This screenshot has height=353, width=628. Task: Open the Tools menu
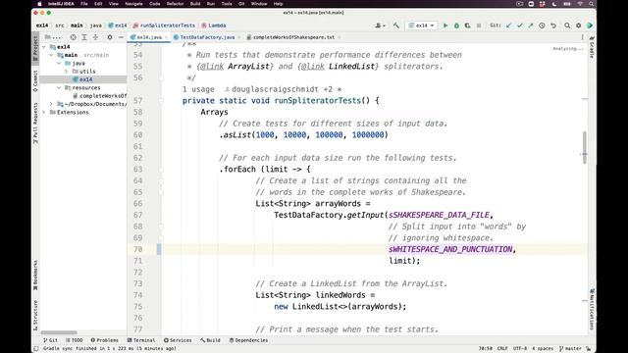pyautogui.click(x=227, y=4)
